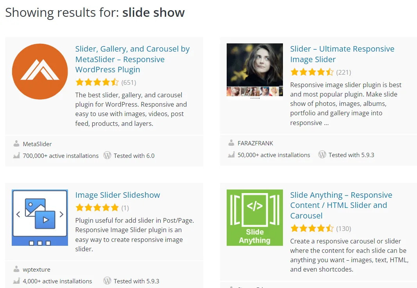Click the star rating with 130 reviews
417x288 pixels.
[312, 229]
